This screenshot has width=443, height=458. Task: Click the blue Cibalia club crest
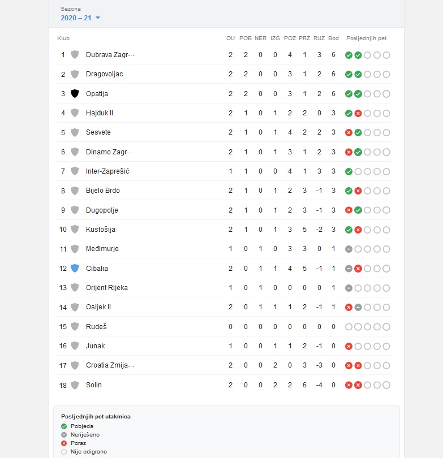coord(75,268)
